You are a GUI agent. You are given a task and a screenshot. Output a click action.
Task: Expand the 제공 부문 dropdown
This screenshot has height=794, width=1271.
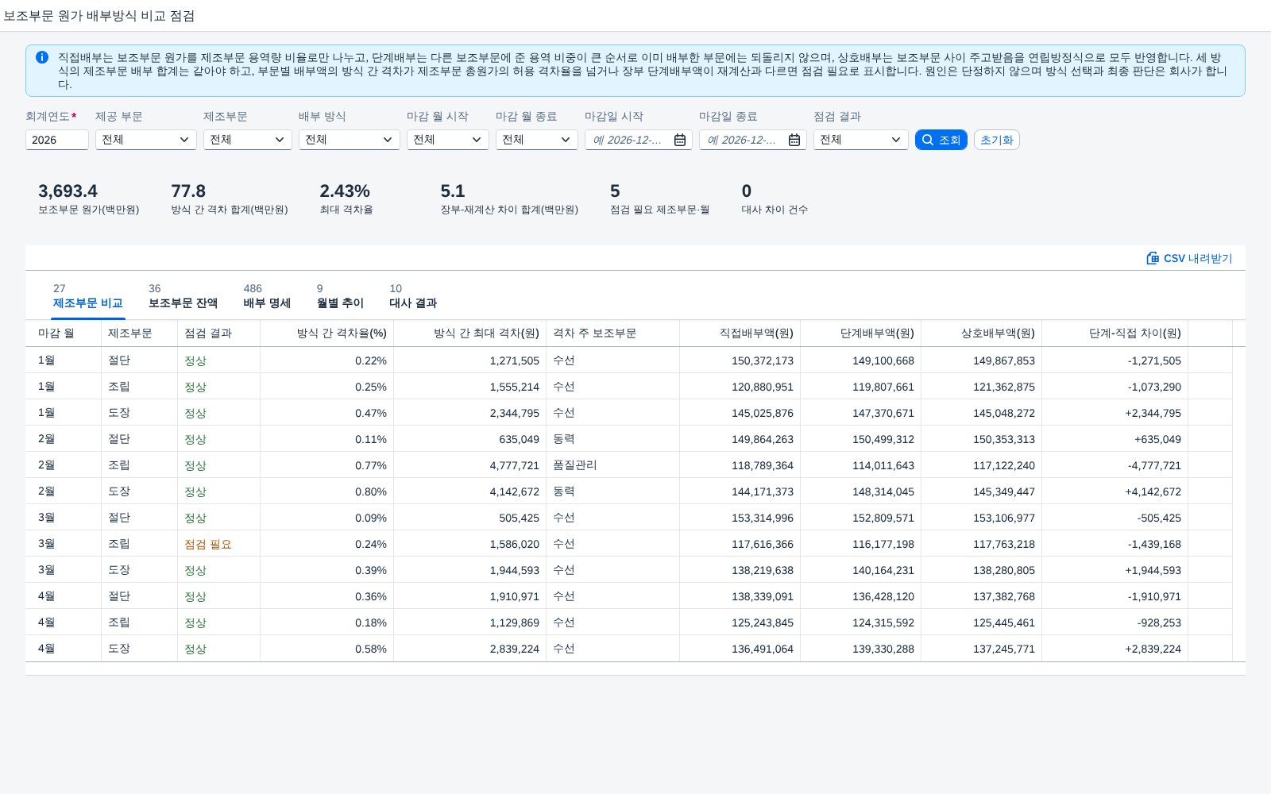[x=146, y=140]
